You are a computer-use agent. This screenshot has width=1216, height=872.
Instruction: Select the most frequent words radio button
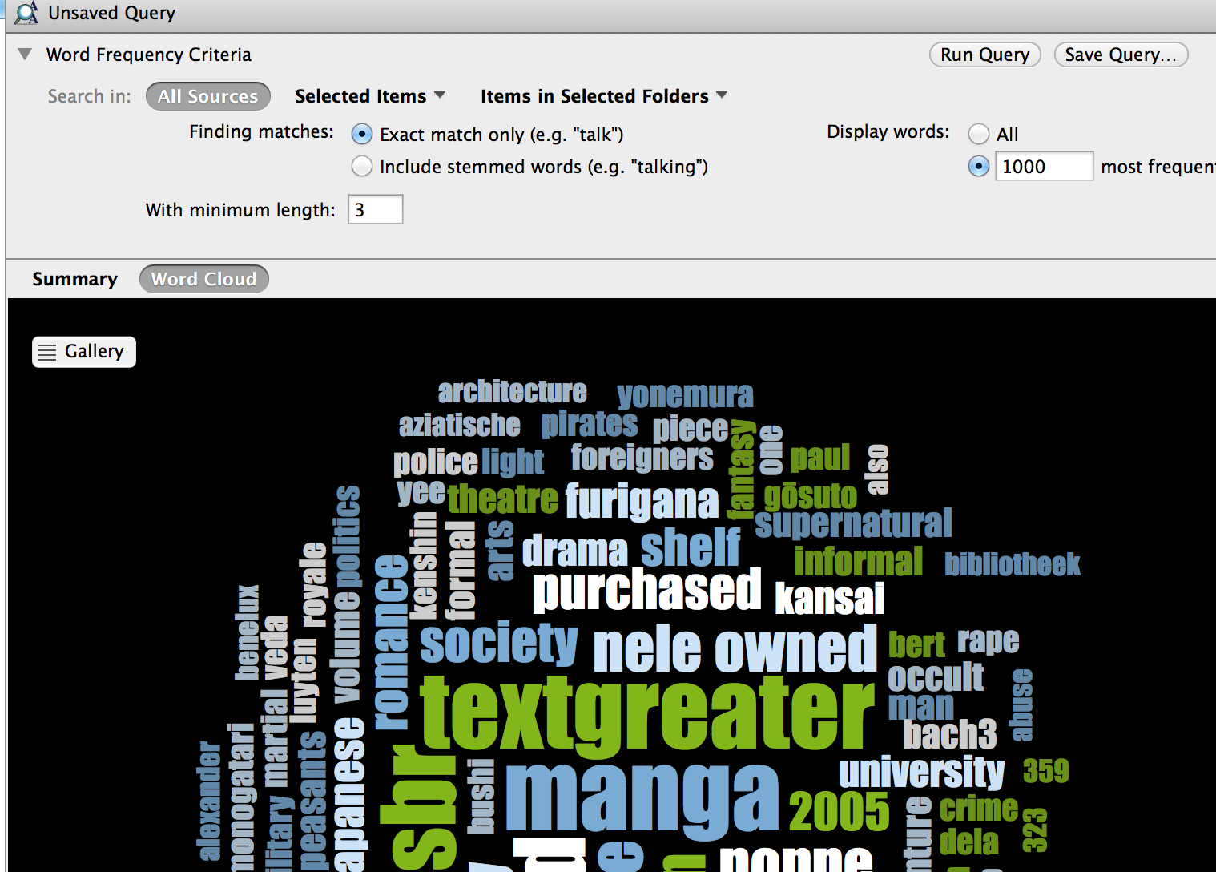coord(978,167)
